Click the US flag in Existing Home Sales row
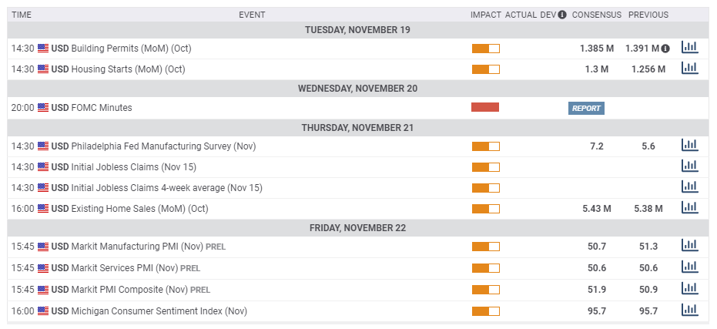Screen dimensions: 717x329 click(x=43, y=209)
